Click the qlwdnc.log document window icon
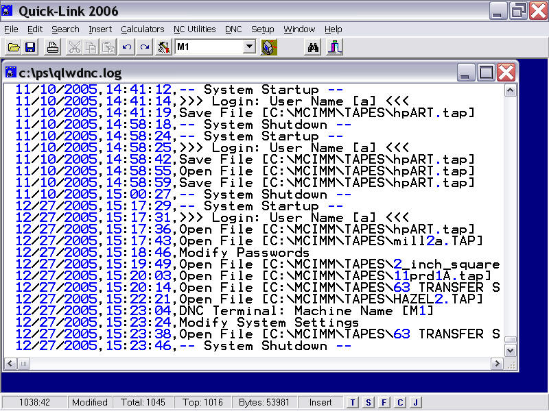This screenshot has height=411, width=549. coord(11,73)
